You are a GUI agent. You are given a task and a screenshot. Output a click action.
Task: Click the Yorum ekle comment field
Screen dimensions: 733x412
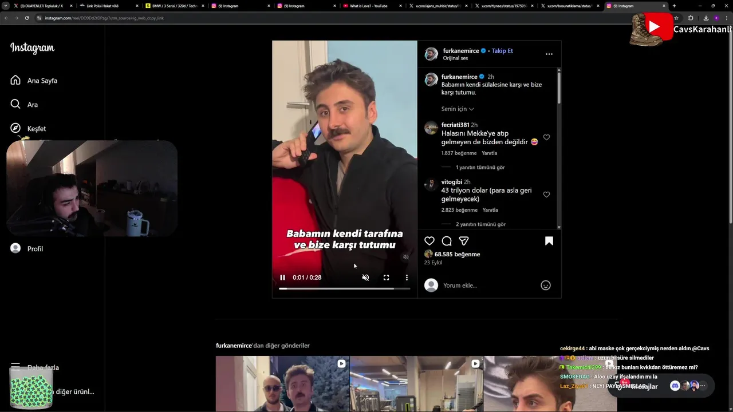tap(490, 286)
